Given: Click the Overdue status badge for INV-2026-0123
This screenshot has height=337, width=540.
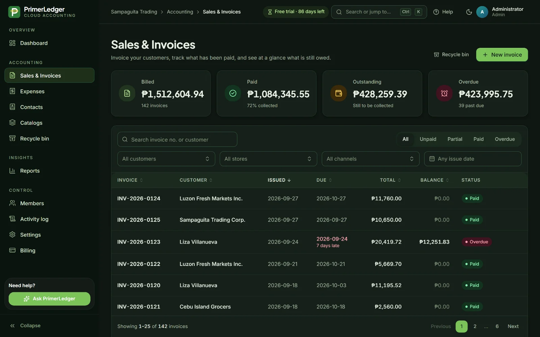Looking at the screenshot, I should point(476,242).
